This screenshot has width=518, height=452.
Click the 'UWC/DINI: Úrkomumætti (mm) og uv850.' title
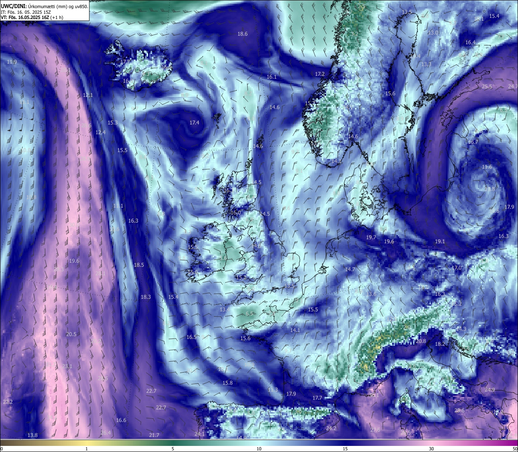click(x=45, y=6)
